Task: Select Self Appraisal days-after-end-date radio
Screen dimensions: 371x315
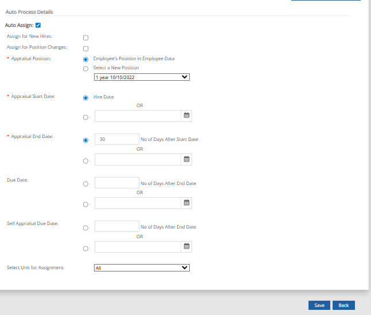Action: (x=85, y=227)
